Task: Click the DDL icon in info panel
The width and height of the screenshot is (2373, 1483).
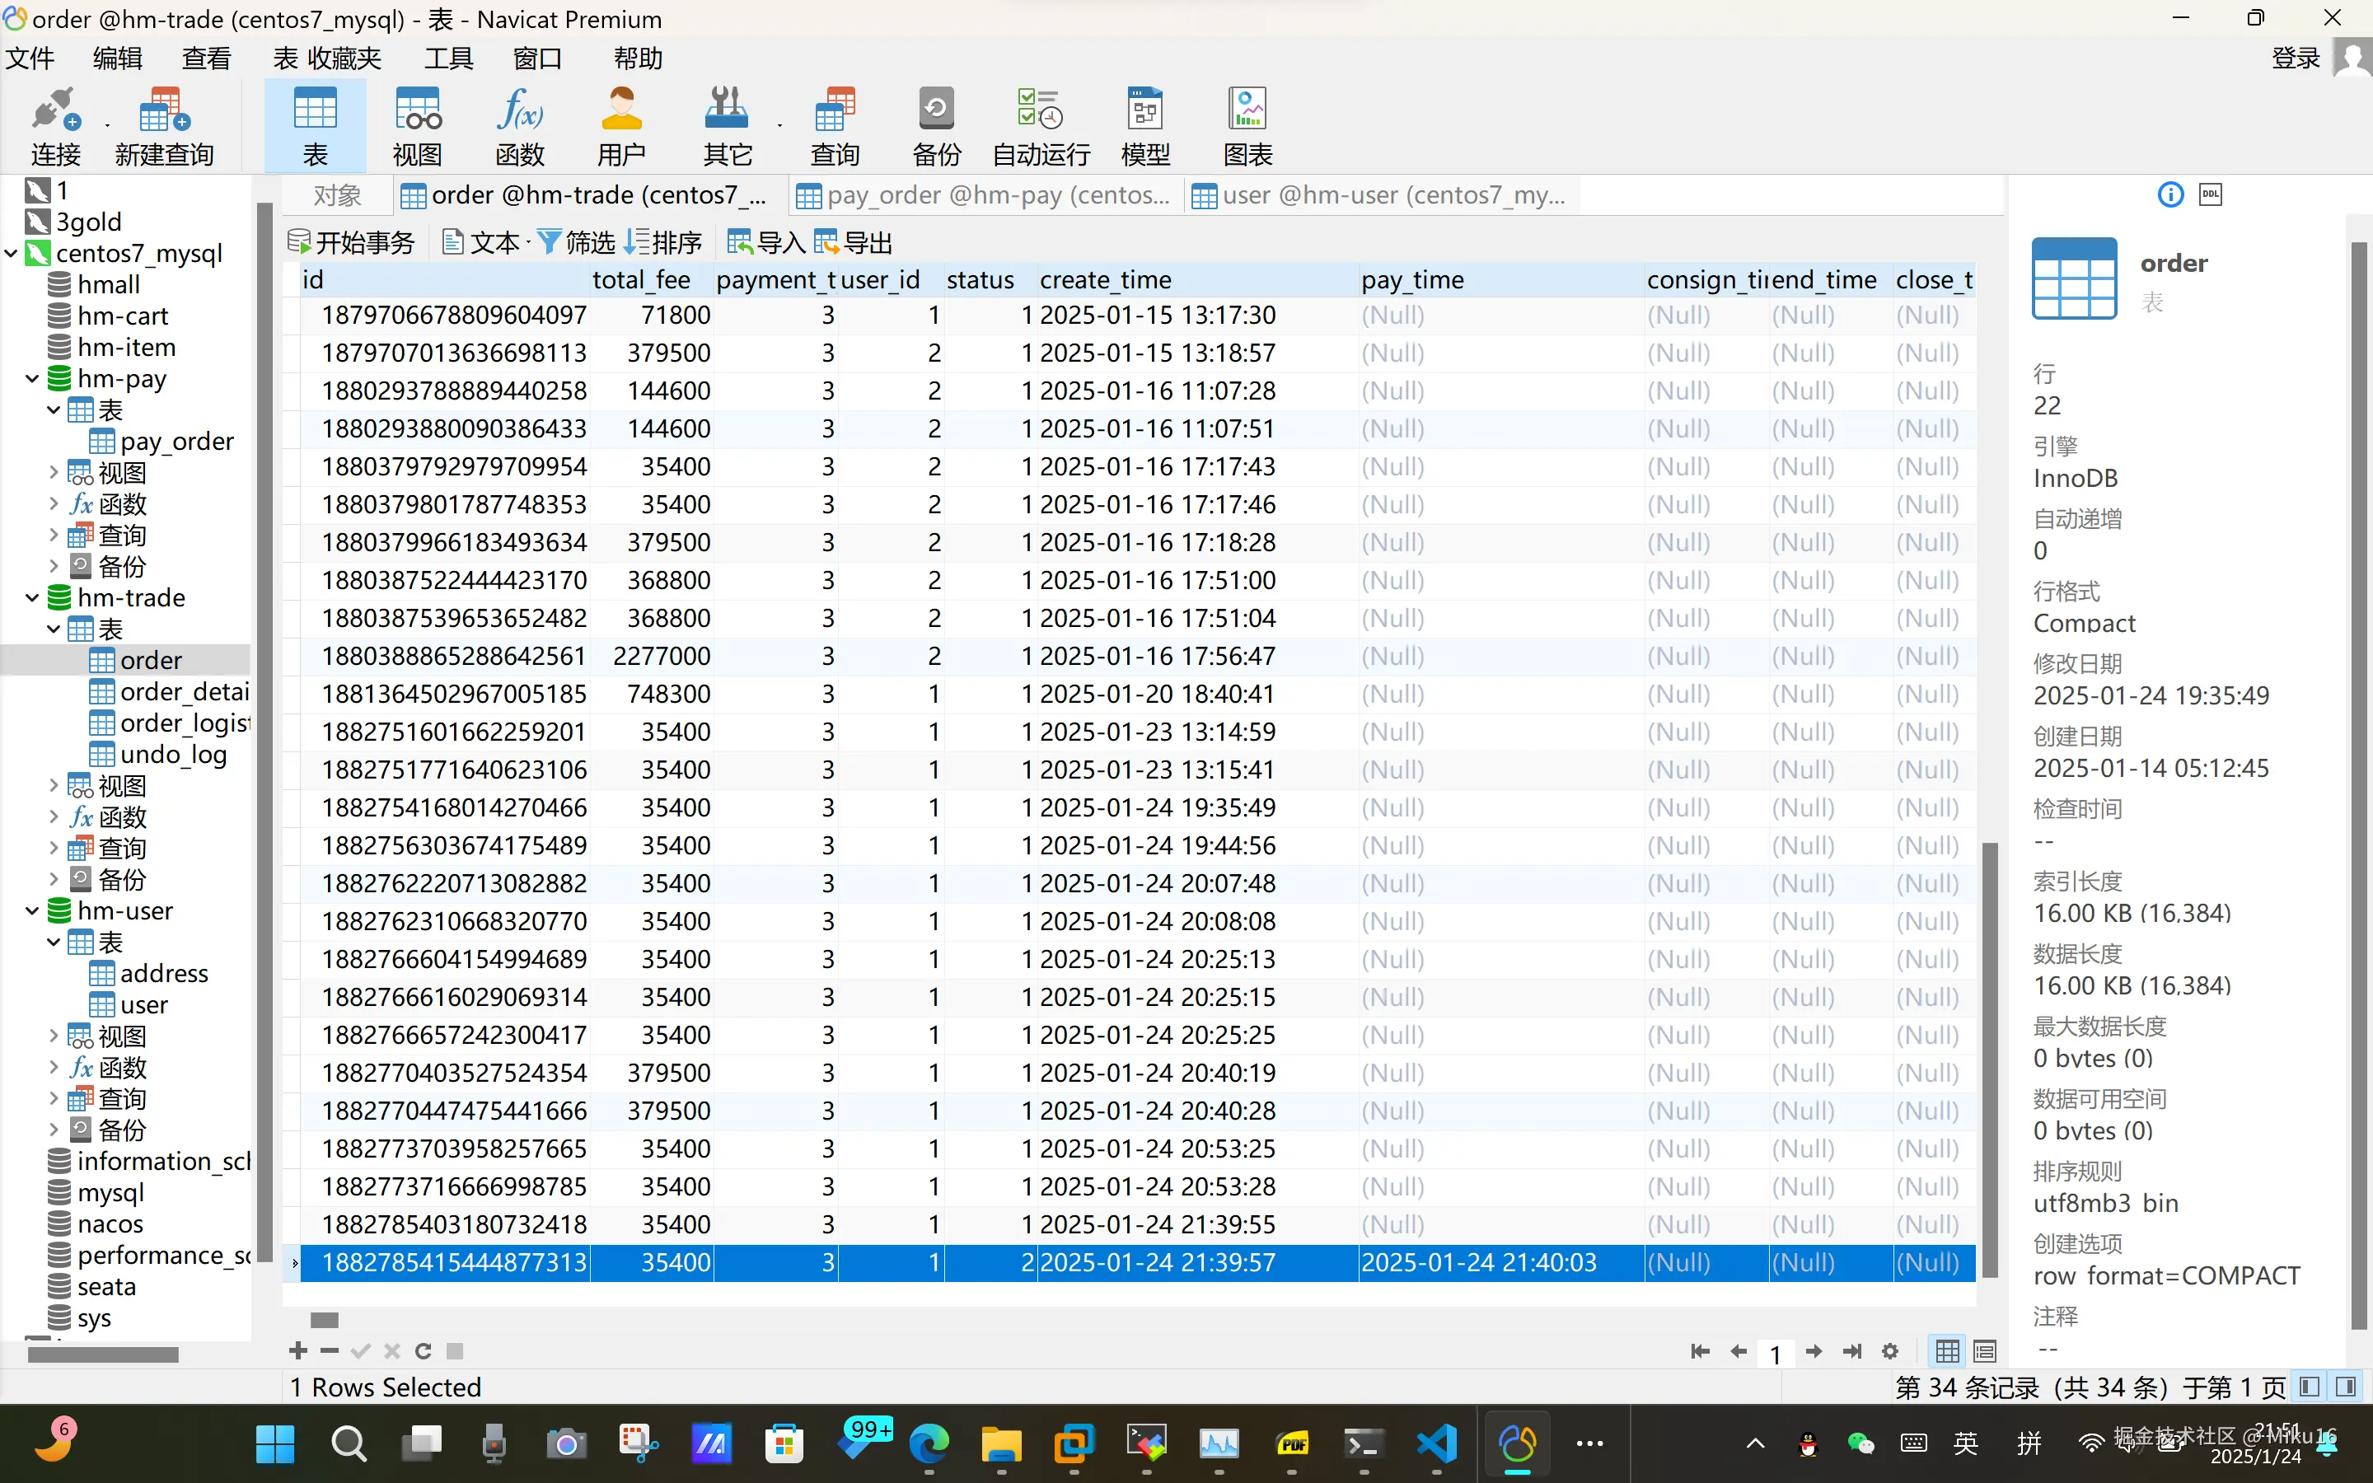Action: point(2210,195)
